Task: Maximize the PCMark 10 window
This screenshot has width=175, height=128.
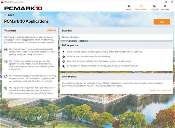Action: (166, 2)
